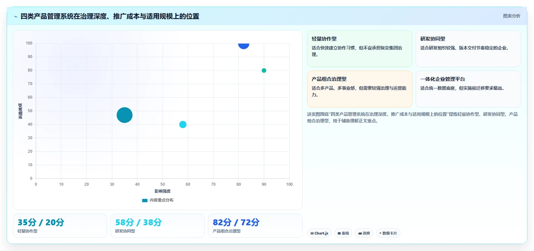Click the small green bubble at 90
The height and width of the screenshot is (251, 534).
click(264, 70)
